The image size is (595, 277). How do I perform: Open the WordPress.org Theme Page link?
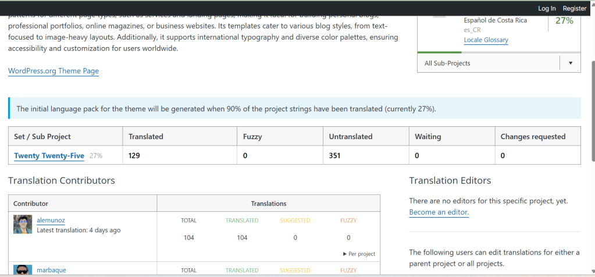coord(54,70)
